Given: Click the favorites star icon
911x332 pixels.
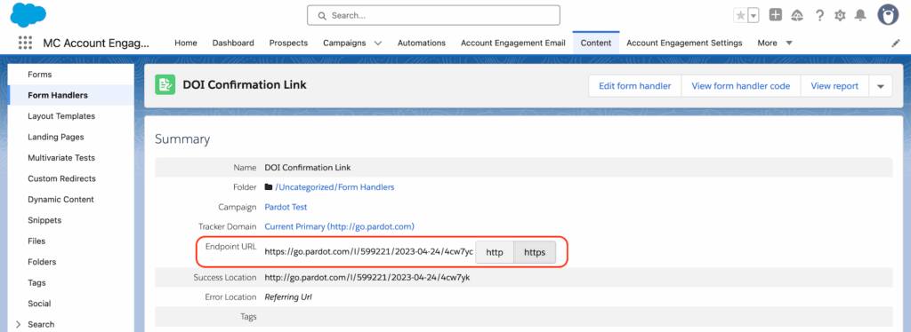Looking at the screenshot, I should 740,16.
